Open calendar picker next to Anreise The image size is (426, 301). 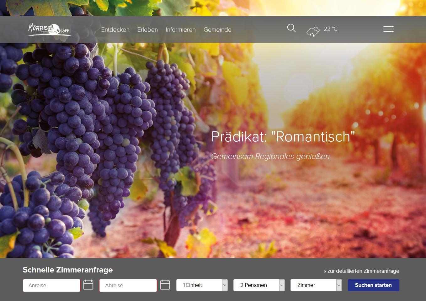88,285
